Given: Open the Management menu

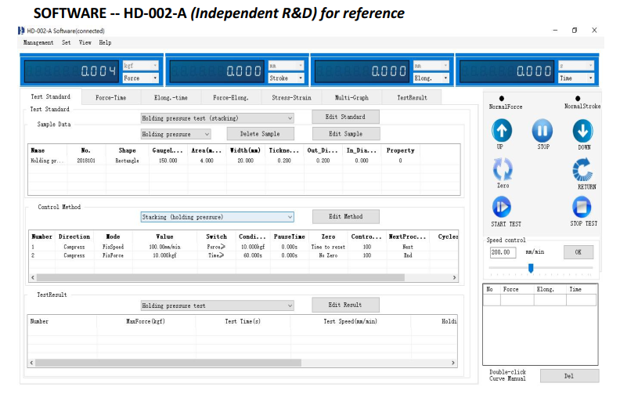Looking at the screenshot, I should tap(38, 42).
